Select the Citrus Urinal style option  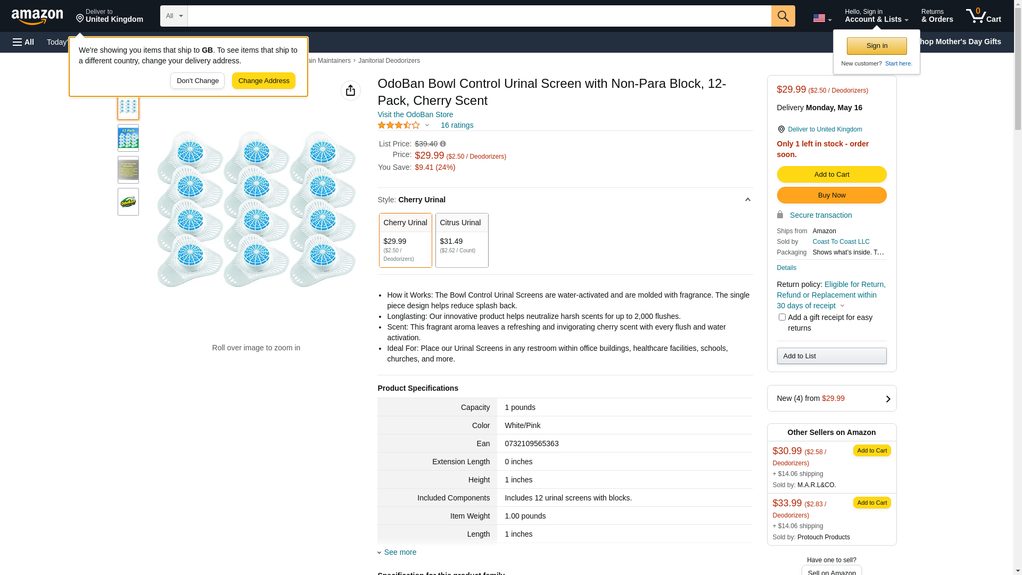click(x=461, y=240)
